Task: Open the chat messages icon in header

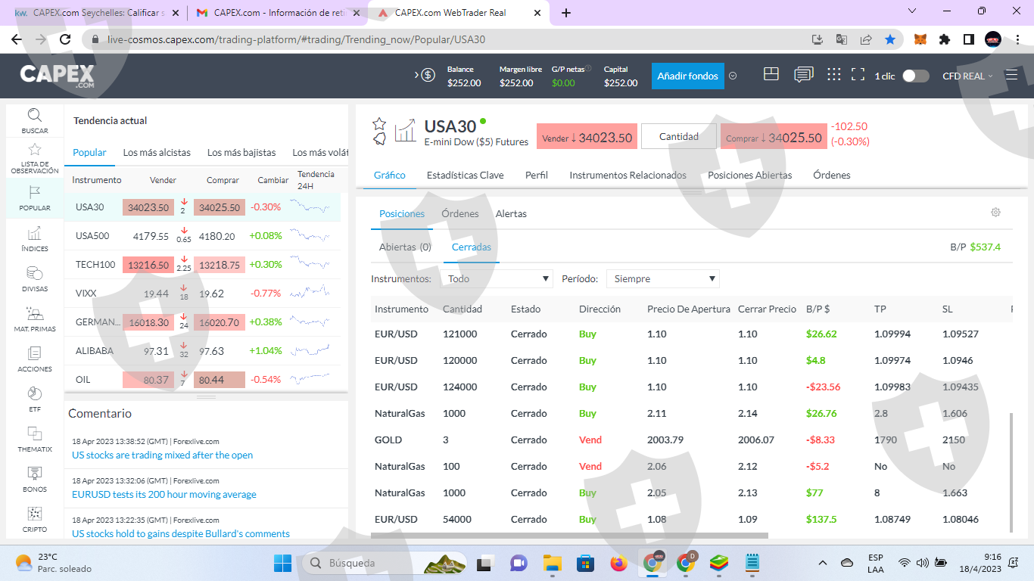Action: 803,75
